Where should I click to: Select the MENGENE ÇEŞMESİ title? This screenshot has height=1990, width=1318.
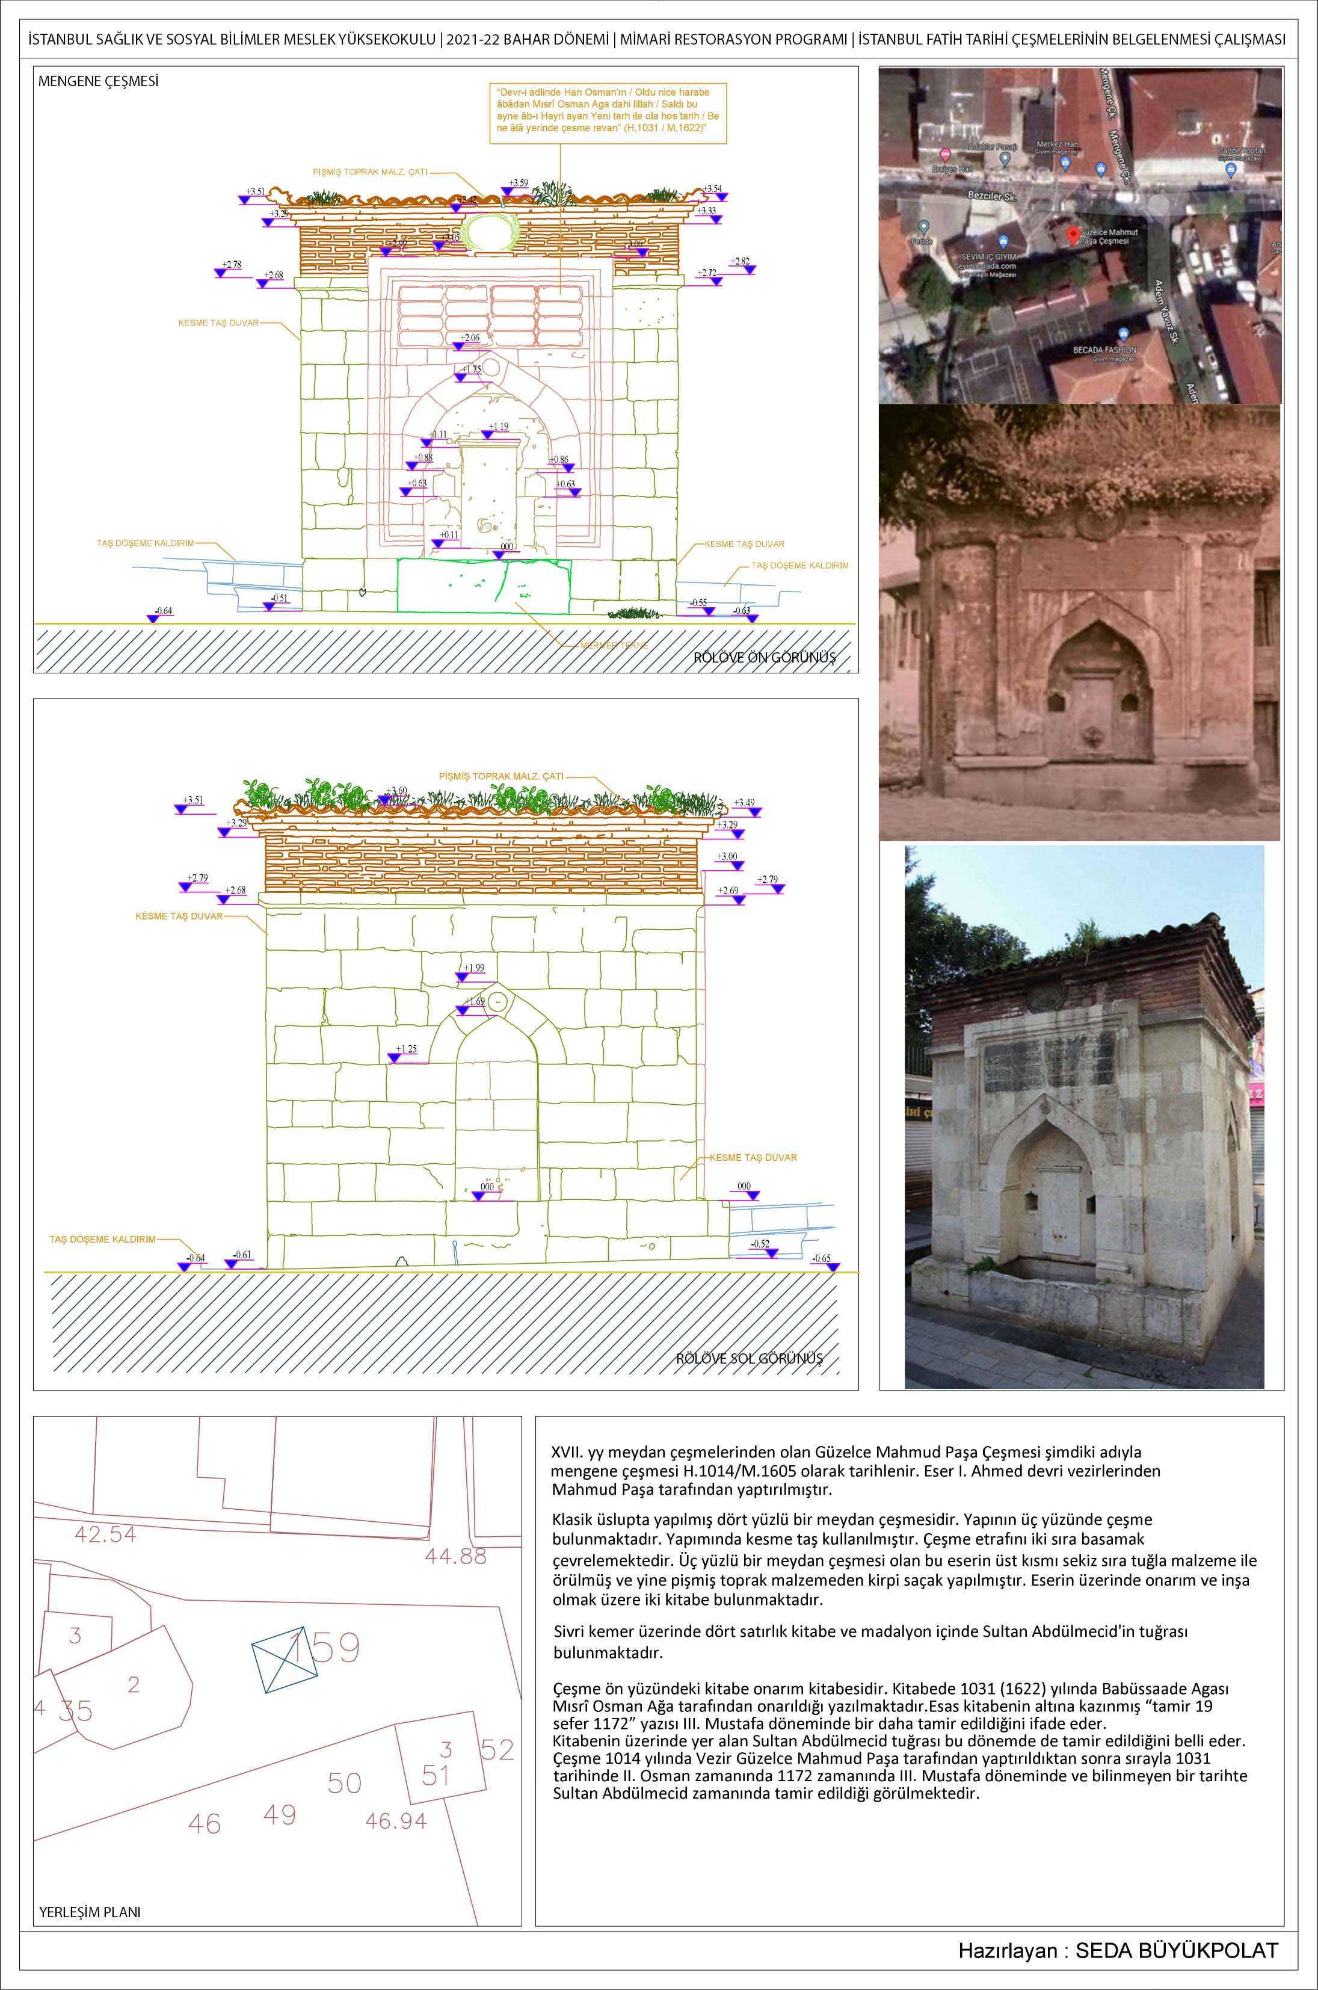pyautogui.click(x=98, y=82)
